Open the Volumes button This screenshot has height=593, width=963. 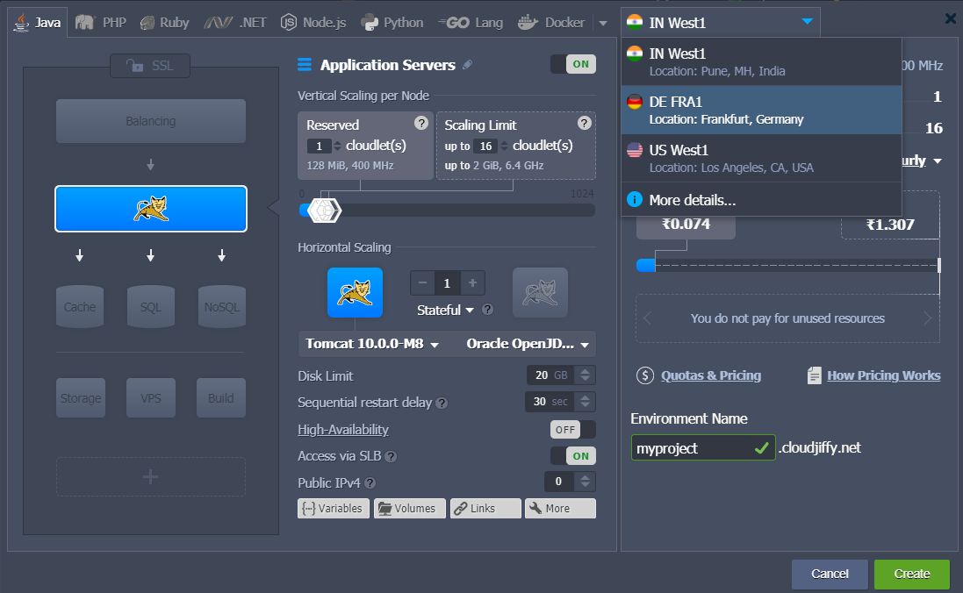point(410,508)
